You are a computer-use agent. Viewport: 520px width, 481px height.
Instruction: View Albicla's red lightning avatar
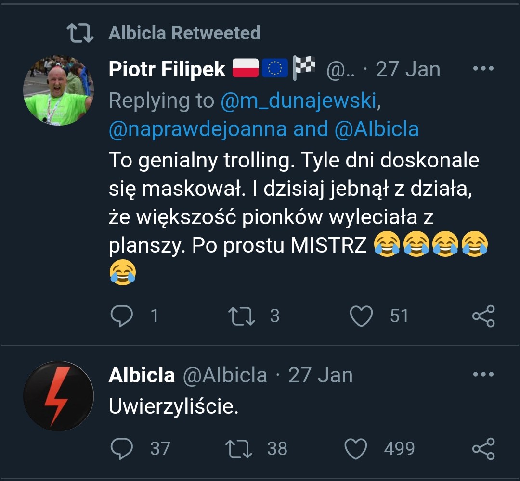[x=58, y=396]
